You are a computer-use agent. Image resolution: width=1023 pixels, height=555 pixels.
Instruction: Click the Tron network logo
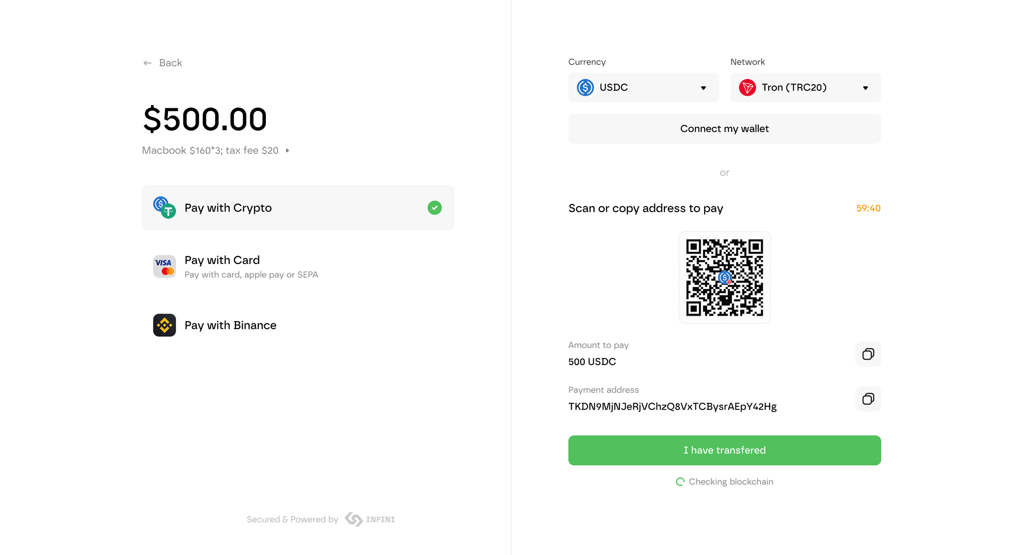[747, 87]
